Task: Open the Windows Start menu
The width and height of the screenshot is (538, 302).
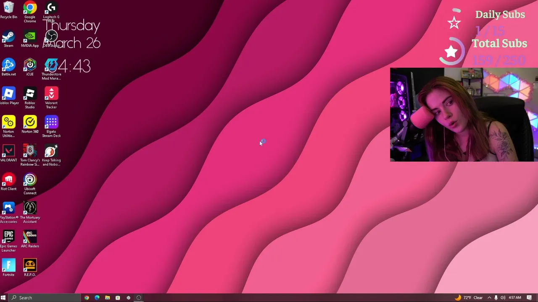Action: 3,298
